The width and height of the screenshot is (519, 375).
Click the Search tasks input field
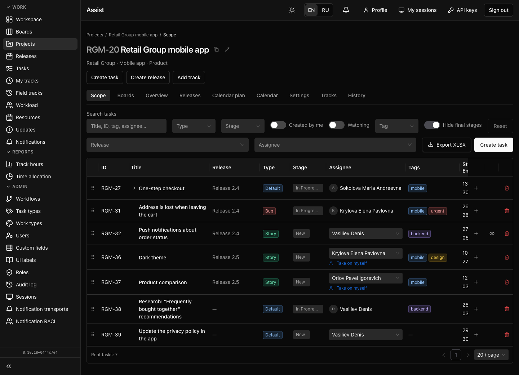[127, 126]
